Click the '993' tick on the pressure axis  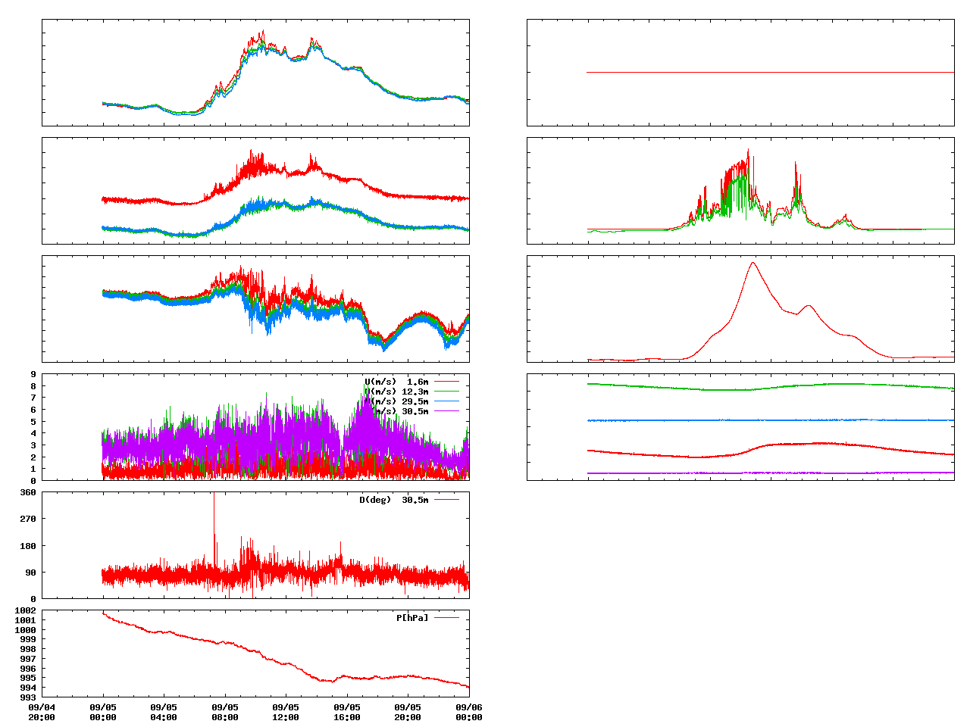[28, 697]
